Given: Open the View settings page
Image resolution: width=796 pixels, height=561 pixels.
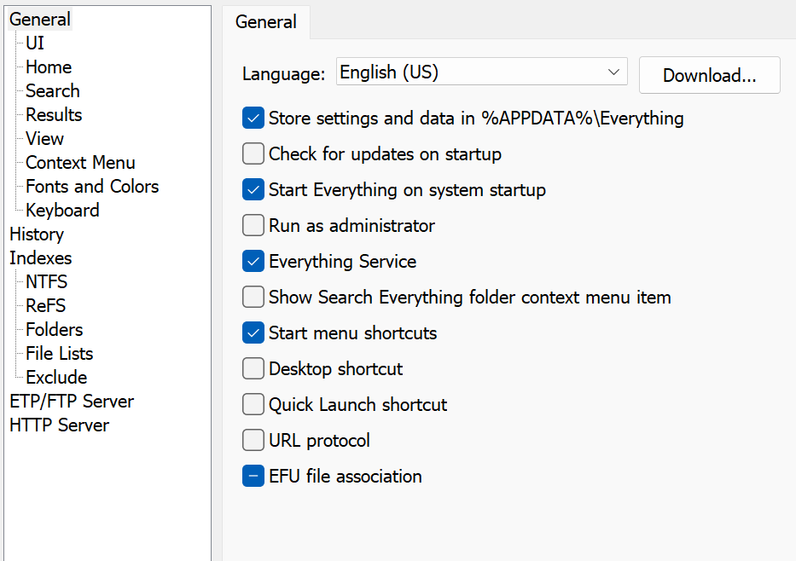Looking at the screenshot, I should pyautogui.click(x=44, y=138).
